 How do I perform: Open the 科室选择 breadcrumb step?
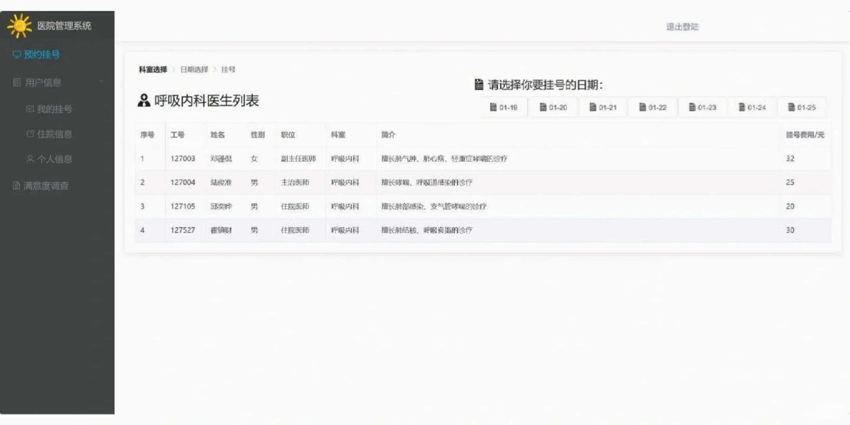[x=153, y=69]
